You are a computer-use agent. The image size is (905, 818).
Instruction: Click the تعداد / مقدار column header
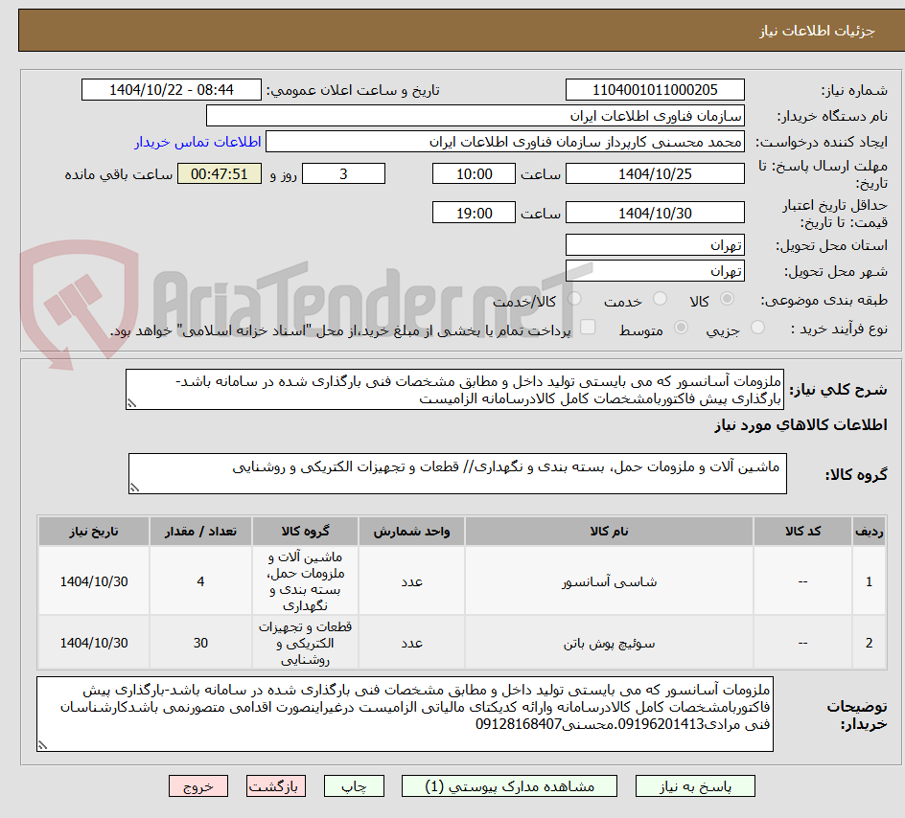tap(201, 531)
